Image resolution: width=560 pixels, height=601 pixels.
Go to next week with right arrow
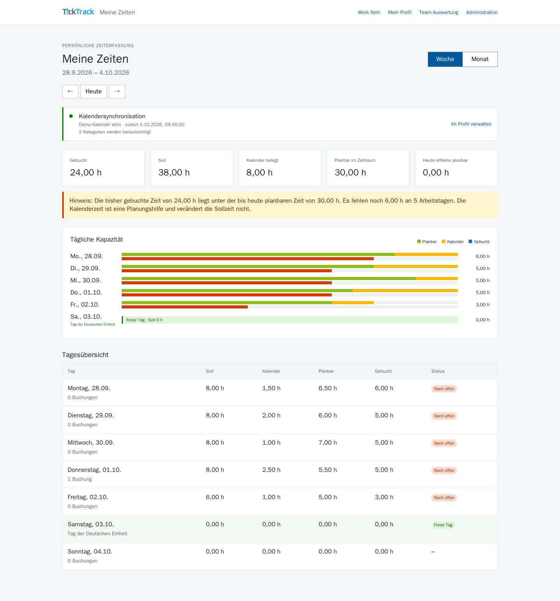117,91
